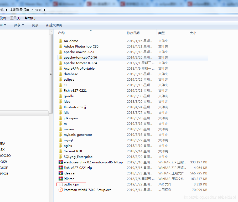Select the m folder name
This screenshot has width=238, height=202.
click(x=65, y=124)
